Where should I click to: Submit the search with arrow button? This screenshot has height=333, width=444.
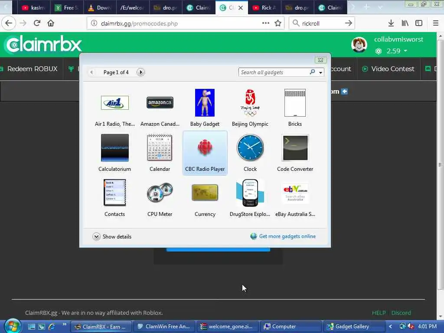click(x=349, y=23)
